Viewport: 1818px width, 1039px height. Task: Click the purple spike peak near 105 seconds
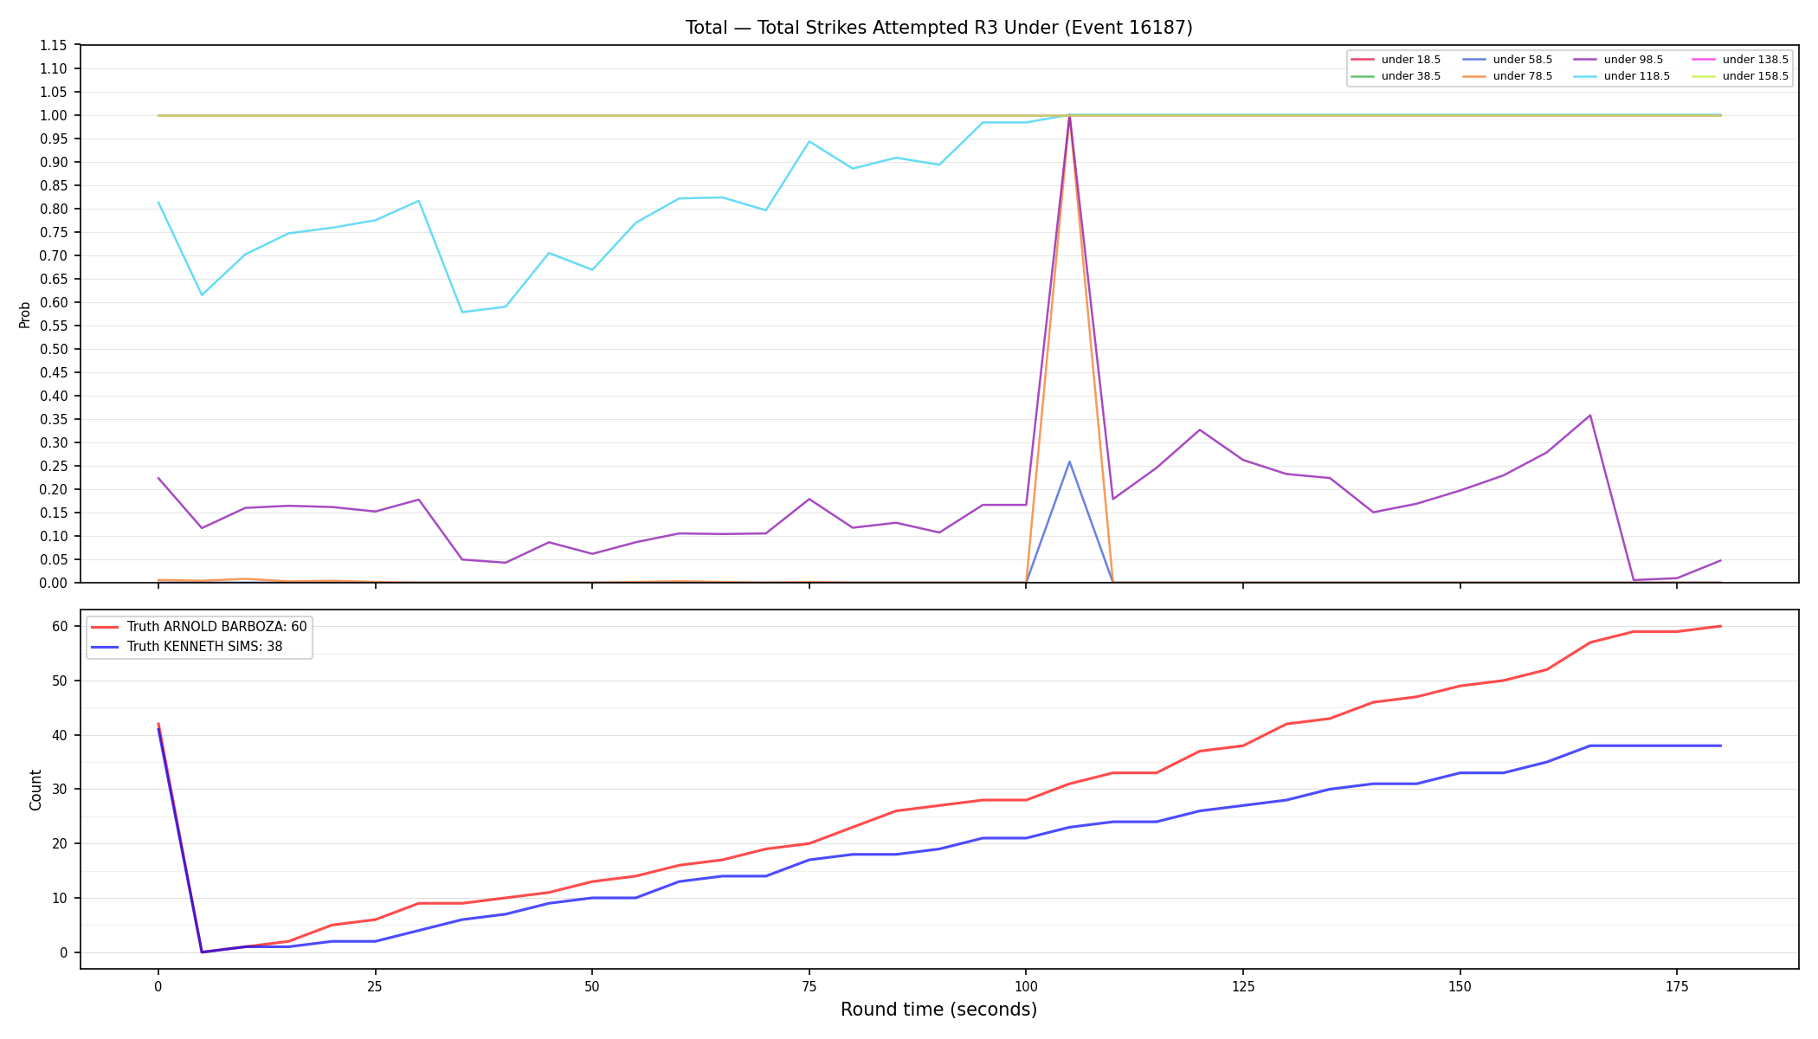(1069, 116)
